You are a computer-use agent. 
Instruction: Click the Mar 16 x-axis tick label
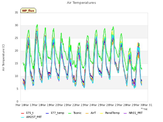coord(20,105)
